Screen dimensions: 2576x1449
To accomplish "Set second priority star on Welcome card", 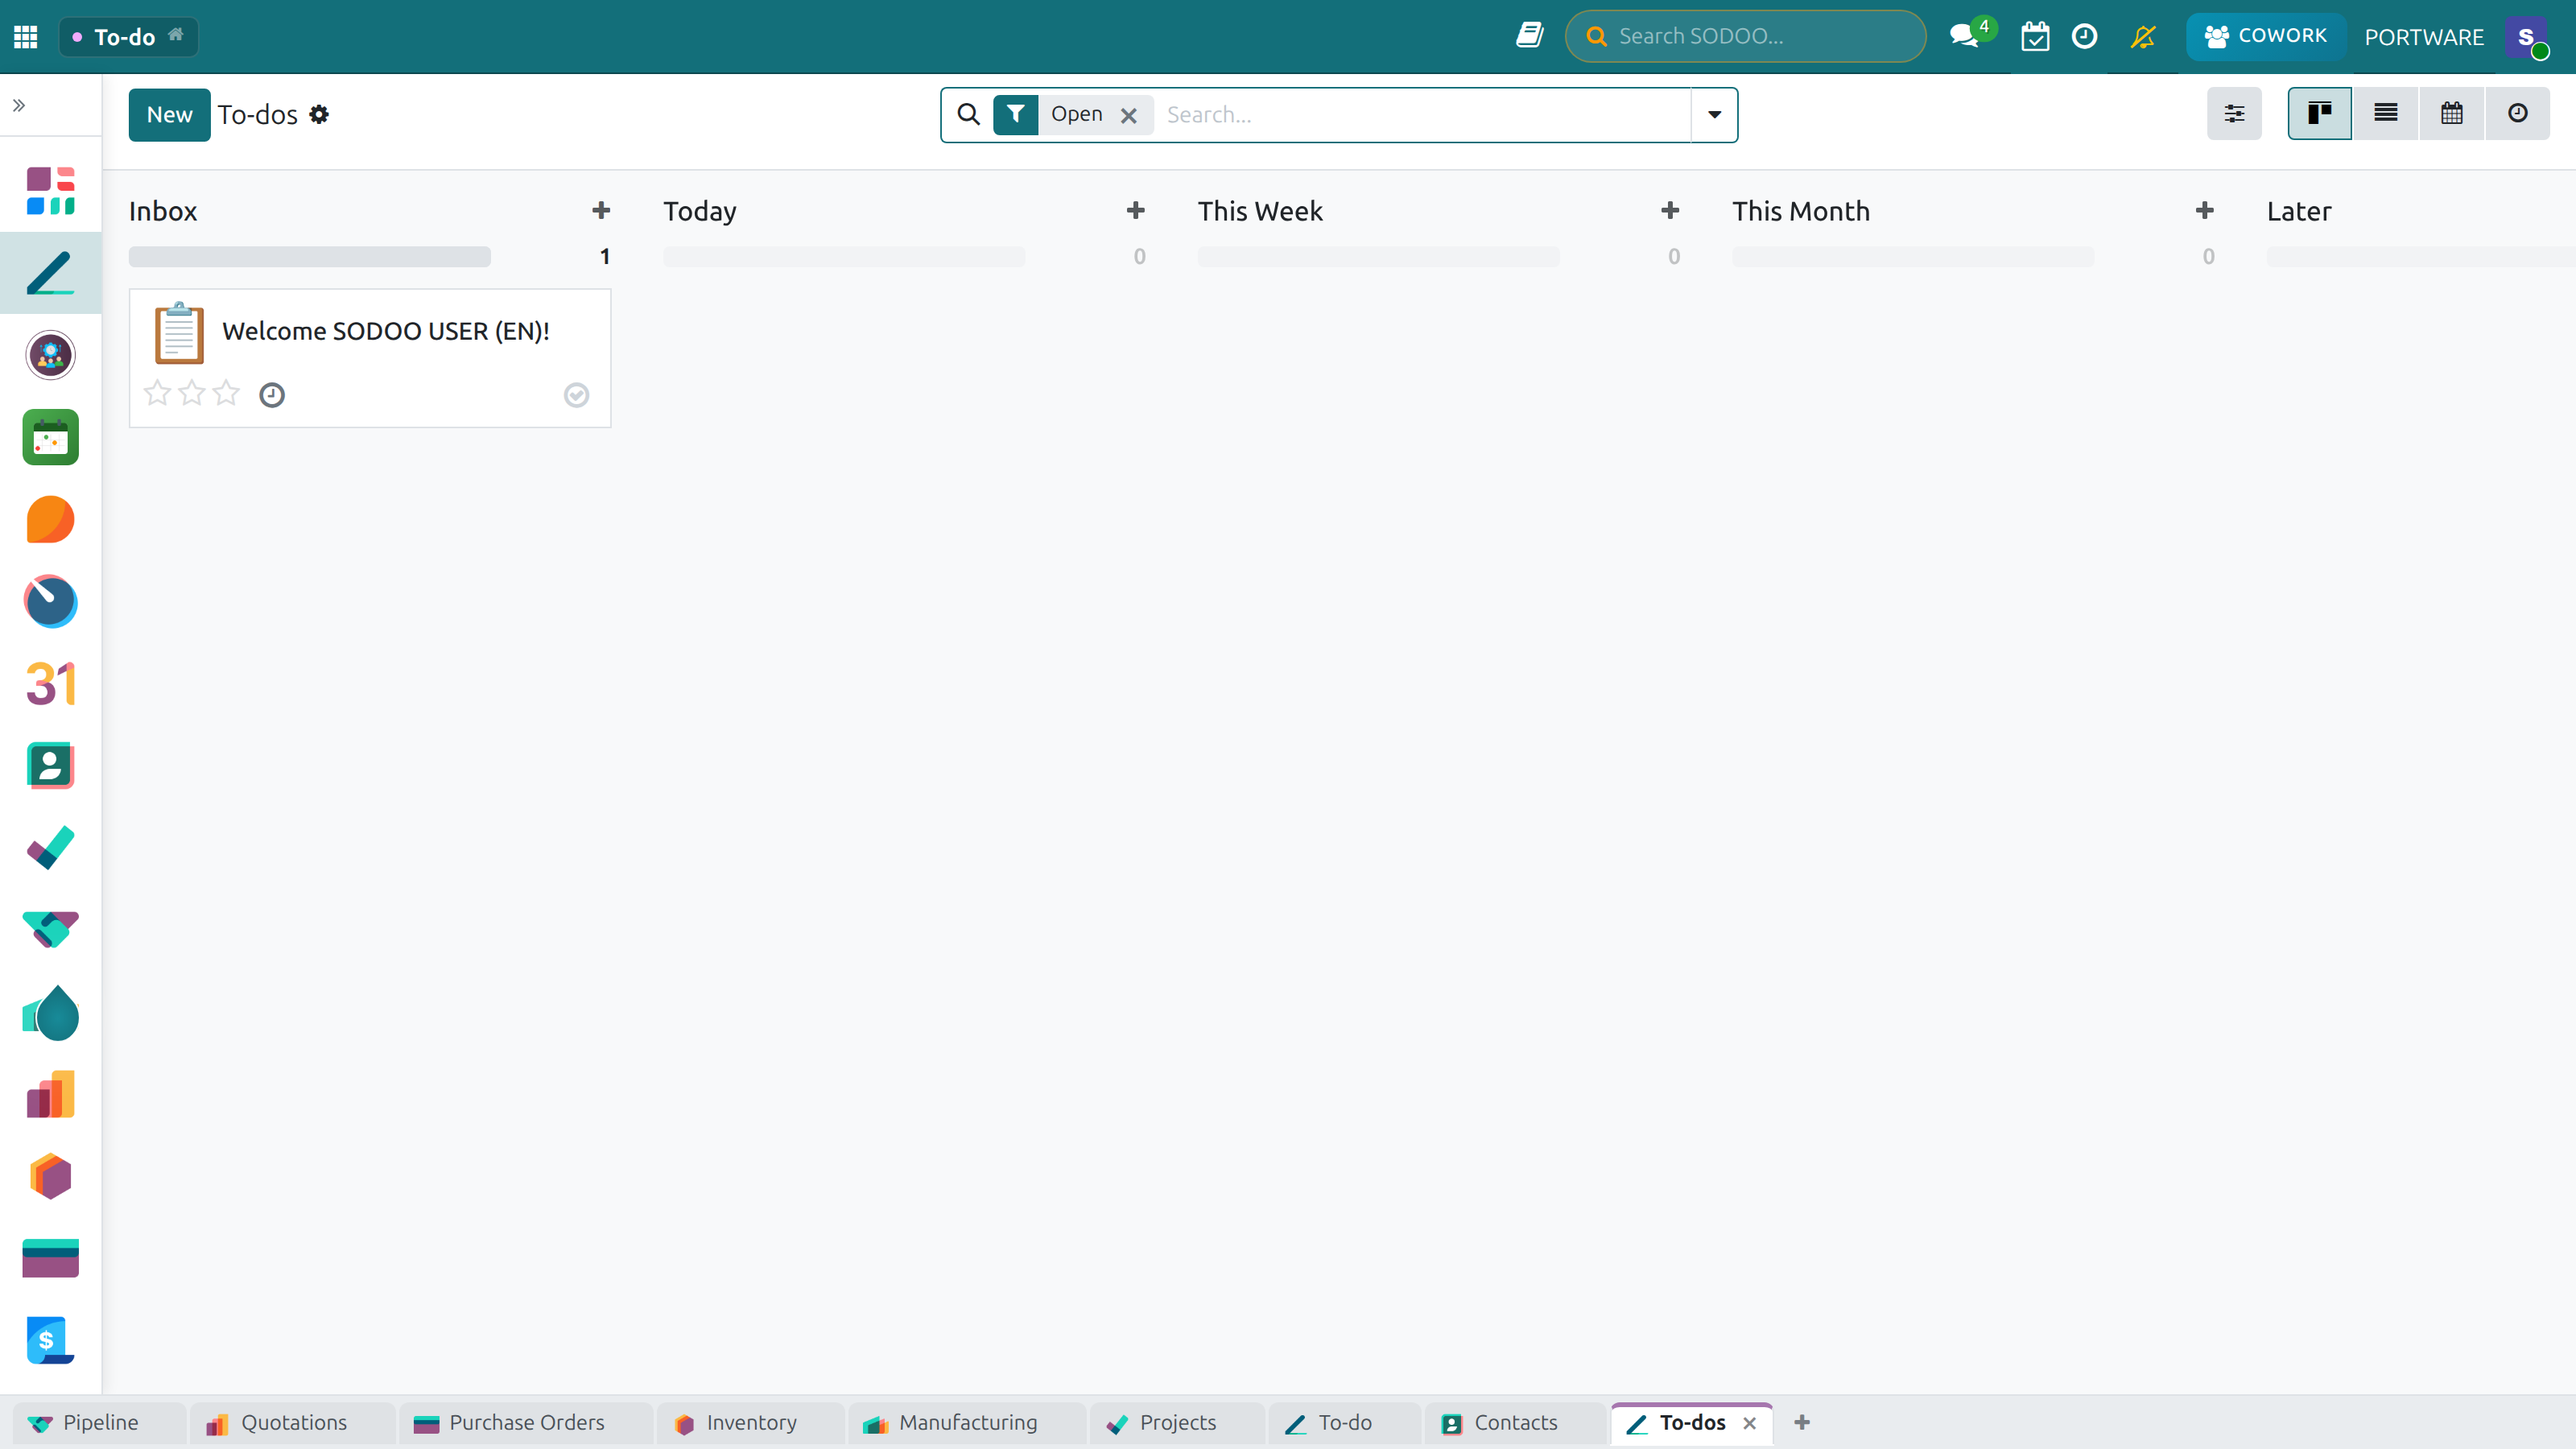I will tap(192, 393).
